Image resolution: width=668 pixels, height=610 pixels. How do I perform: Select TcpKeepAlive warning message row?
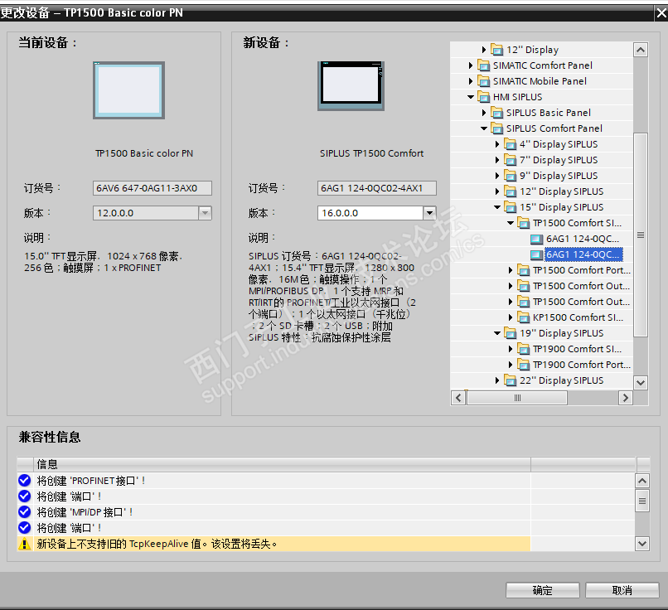pyautogui.click(x=274, y=544)
